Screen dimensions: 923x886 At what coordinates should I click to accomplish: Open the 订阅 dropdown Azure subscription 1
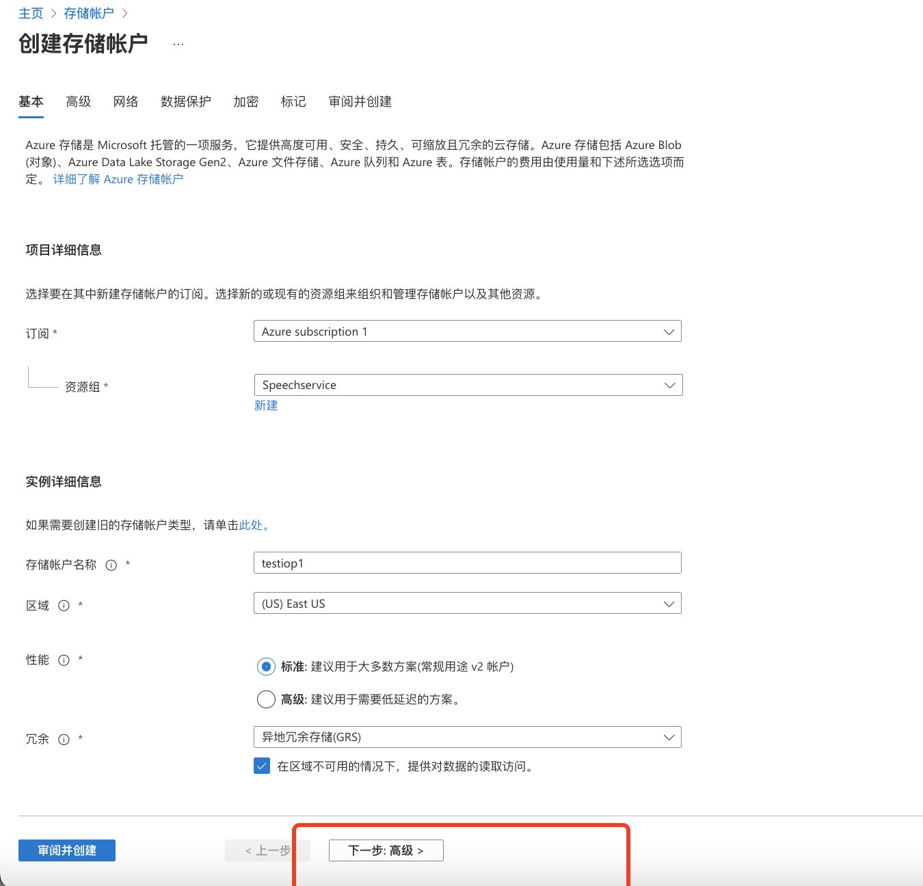(468, 332)
